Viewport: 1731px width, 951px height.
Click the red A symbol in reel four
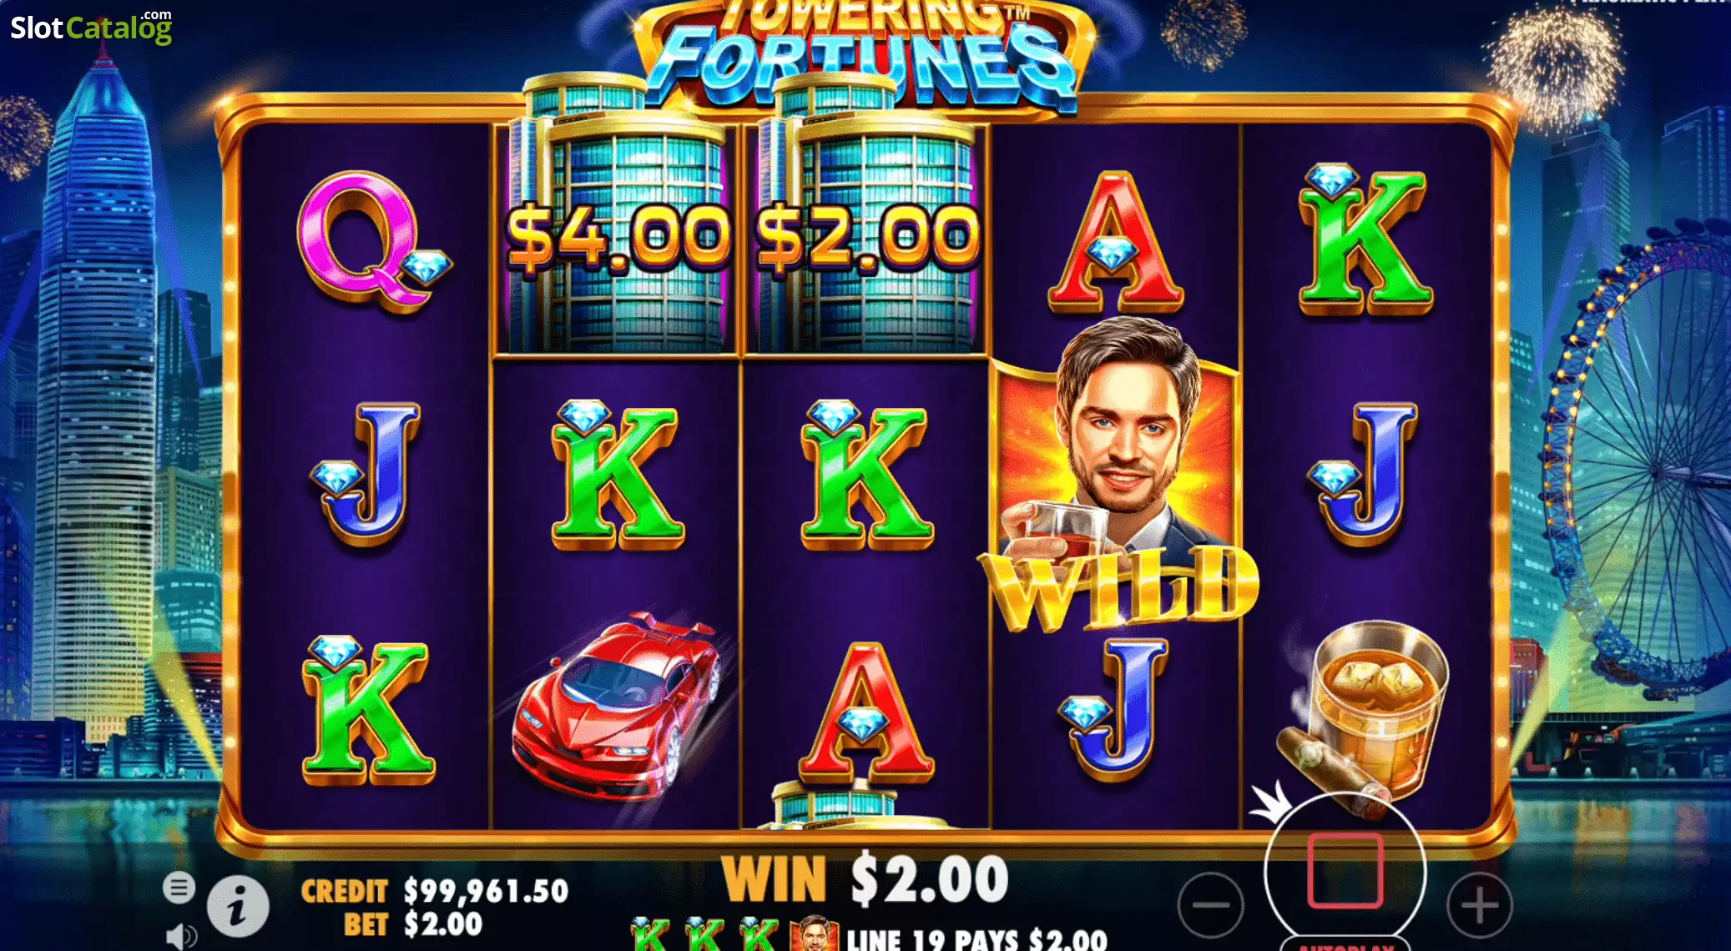(1115, 243)
